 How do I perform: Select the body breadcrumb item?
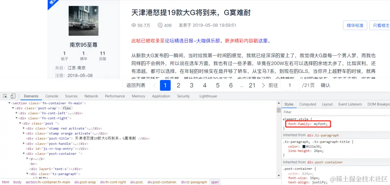point(17,182)
